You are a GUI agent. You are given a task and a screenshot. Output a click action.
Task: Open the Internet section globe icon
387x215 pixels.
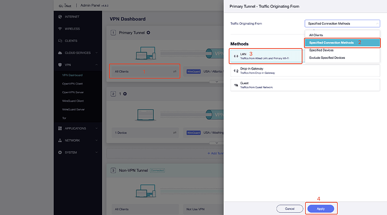pyautogui.click(x=60, y=17)
